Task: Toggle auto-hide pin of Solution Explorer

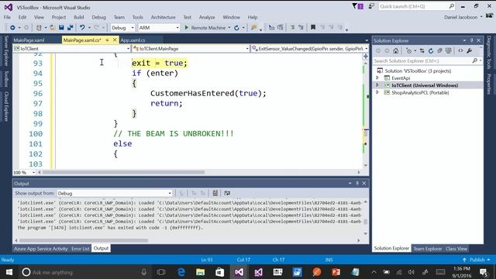Action: [x=471, y=40]
